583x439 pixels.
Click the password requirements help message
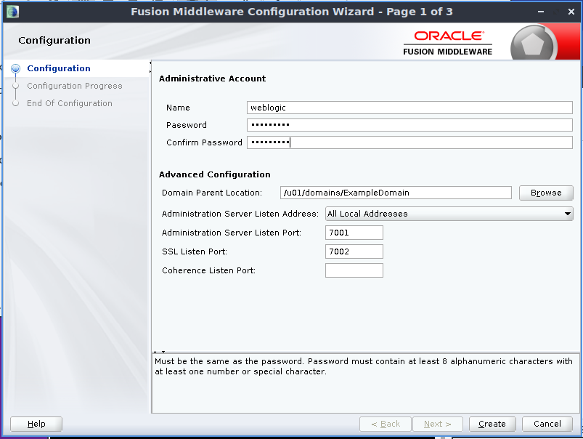pyautogui.click(x=363, y=366)
